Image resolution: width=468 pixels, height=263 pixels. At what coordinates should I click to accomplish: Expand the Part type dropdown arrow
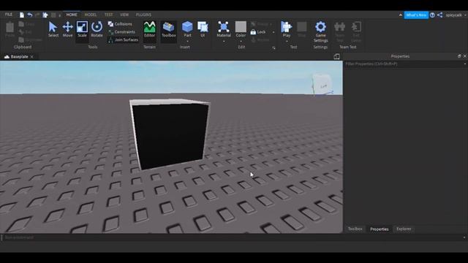(187, 42)
